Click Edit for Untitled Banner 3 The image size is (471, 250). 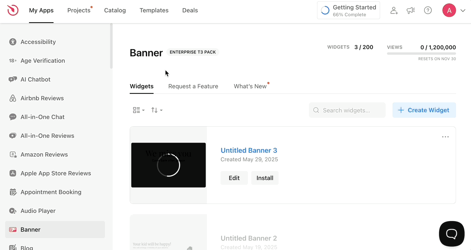click(234, 178)
